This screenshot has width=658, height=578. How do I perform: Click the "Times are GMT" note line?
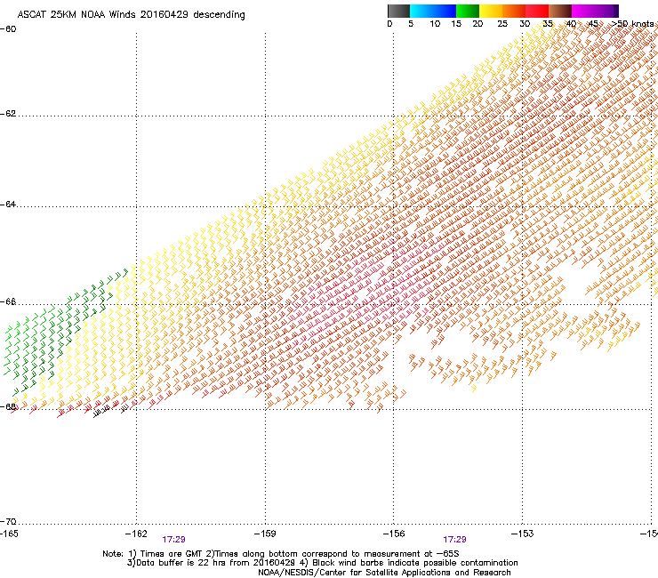(281, 554)
